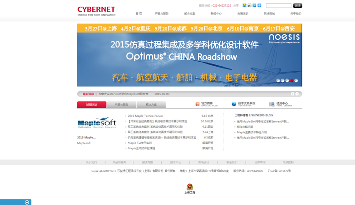Open more share options plus icon
This screenshot has width=355, height=205.
click(x=259, y=5)
